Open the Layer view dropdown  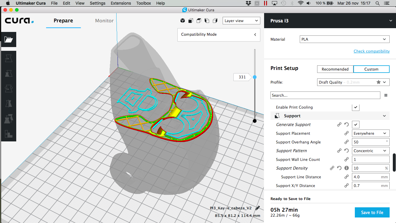(241, 21)
